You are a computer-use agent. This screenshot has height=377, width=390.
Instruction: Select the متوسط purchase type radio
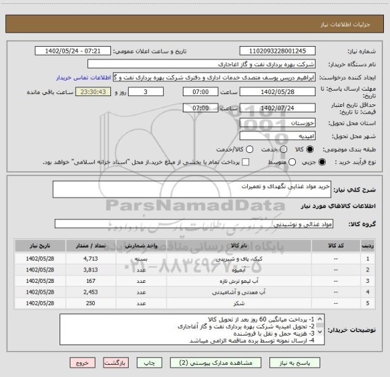pyautogui.click(x=292, y=162)
